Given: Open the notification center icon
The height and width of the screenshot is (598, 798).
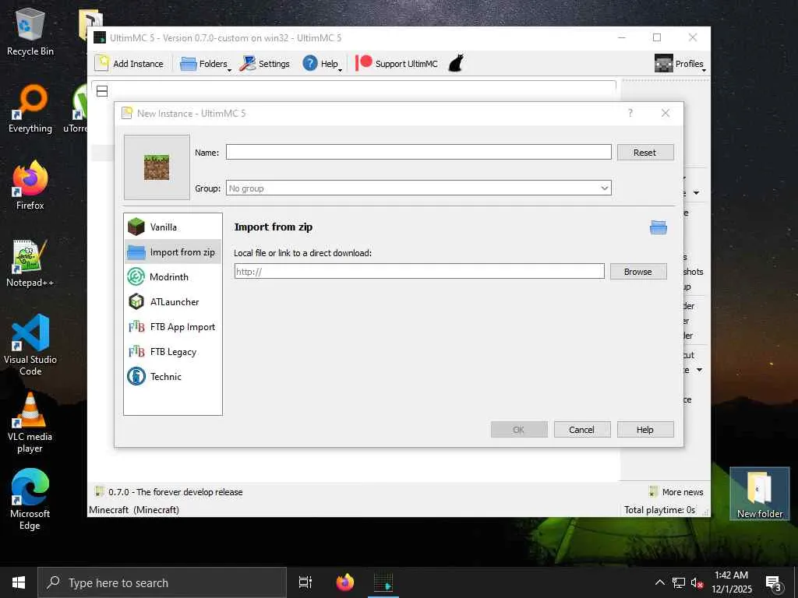Looking at the screenshot, I should click(x=774, y=582).
